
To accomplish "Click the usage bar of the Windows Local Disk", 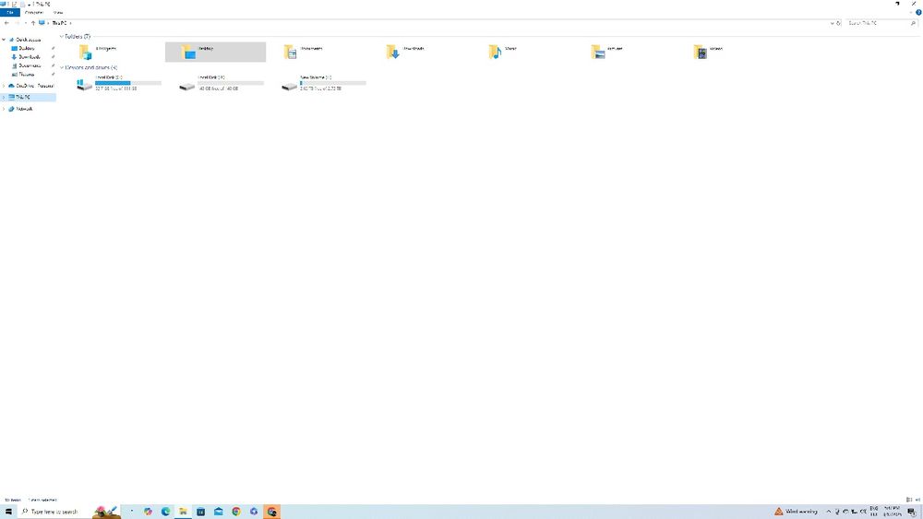I will (x=127, y=83).
